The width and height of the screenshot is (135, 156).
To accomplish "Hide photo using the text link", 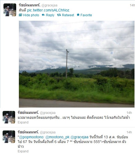I will pyautogui.click(x=31, y=15).
